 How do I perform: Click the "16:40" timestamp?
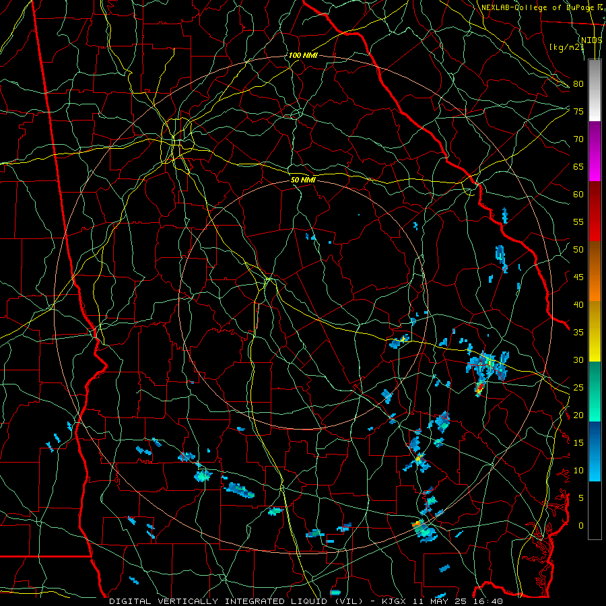(488, 601)
